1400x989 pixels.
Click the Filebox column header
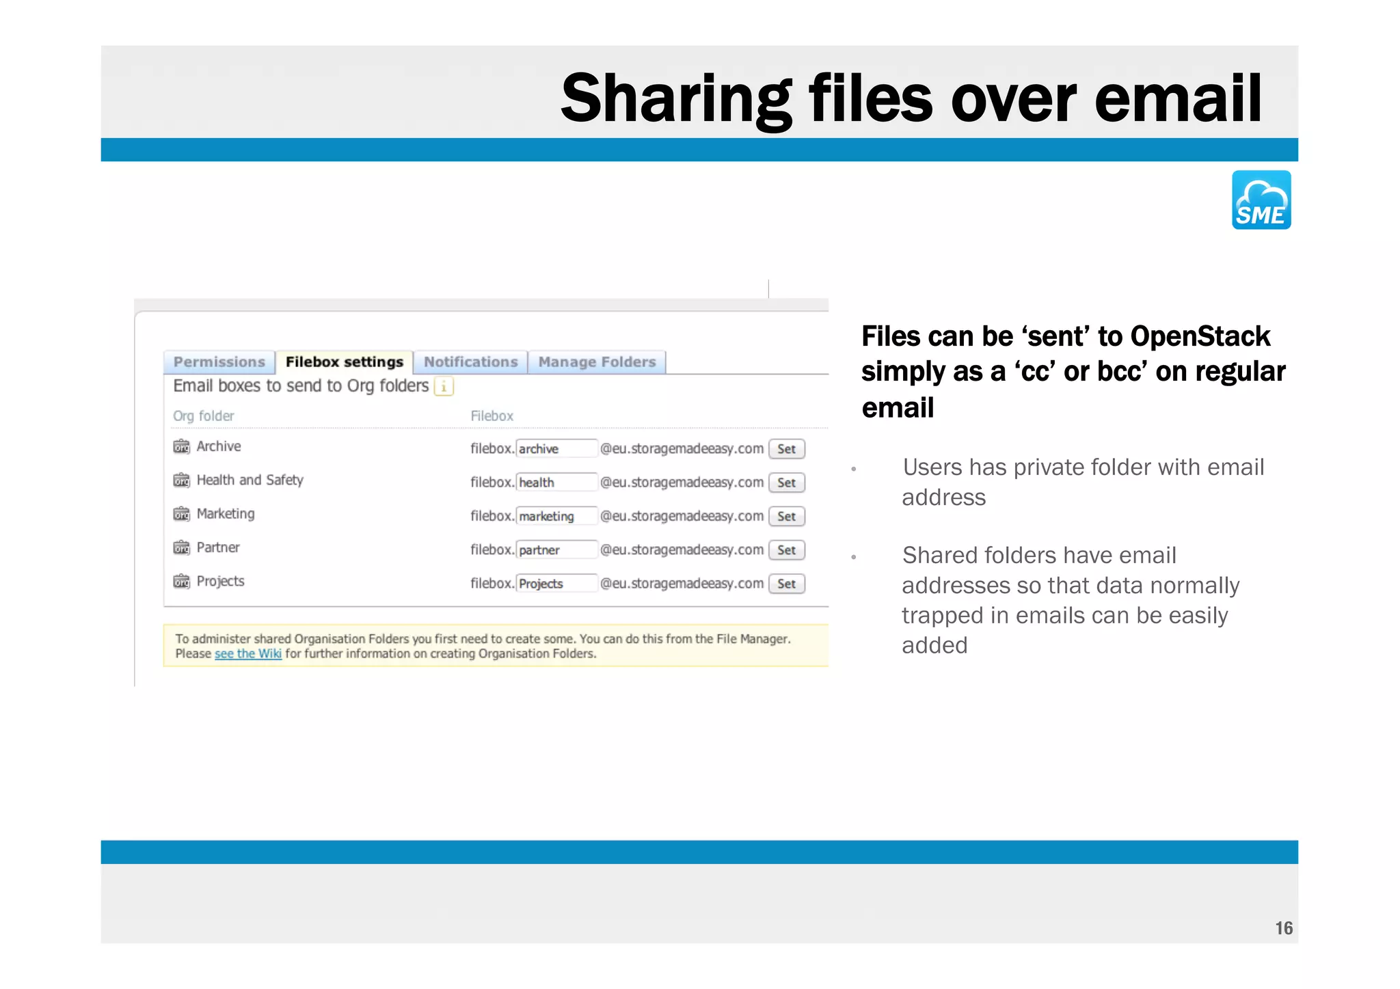click(x=492, y=416)
